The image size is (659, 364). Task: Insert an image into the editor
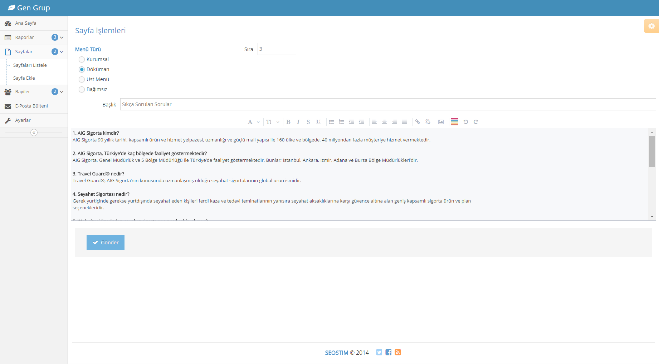pos(441,122)
